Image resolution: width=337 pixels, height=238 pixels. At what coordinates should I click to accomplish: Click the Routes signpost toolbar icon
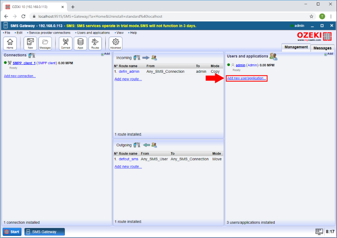[x=95, y=43]
